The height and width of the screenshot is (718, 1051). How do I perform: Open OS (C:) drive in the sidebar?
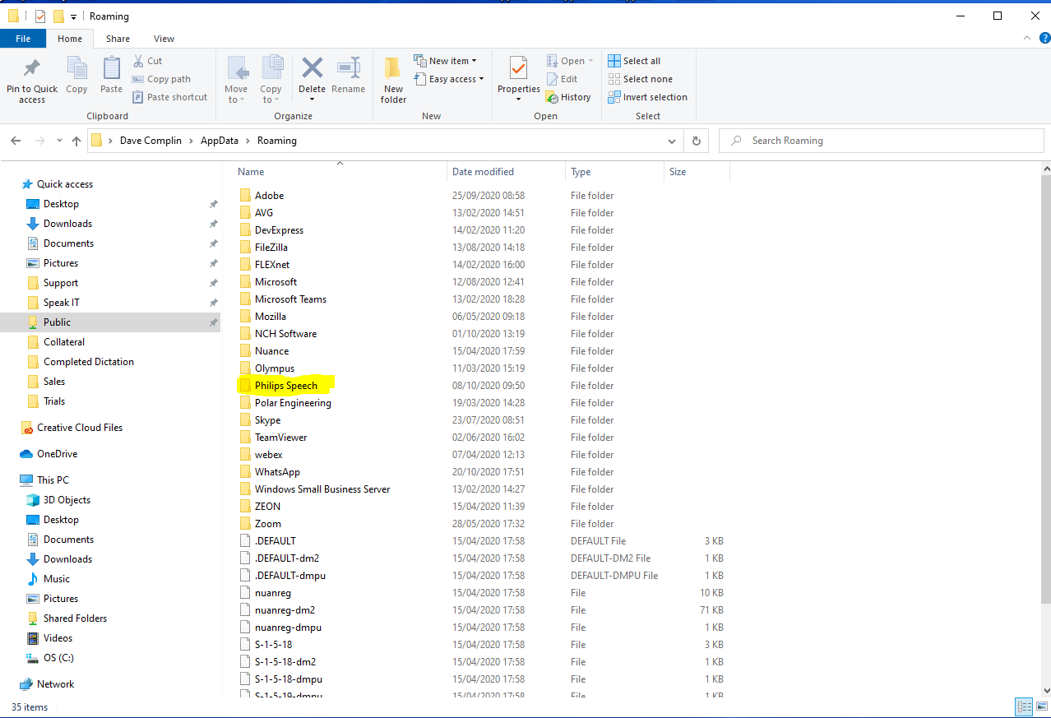(x=50, y=658)
